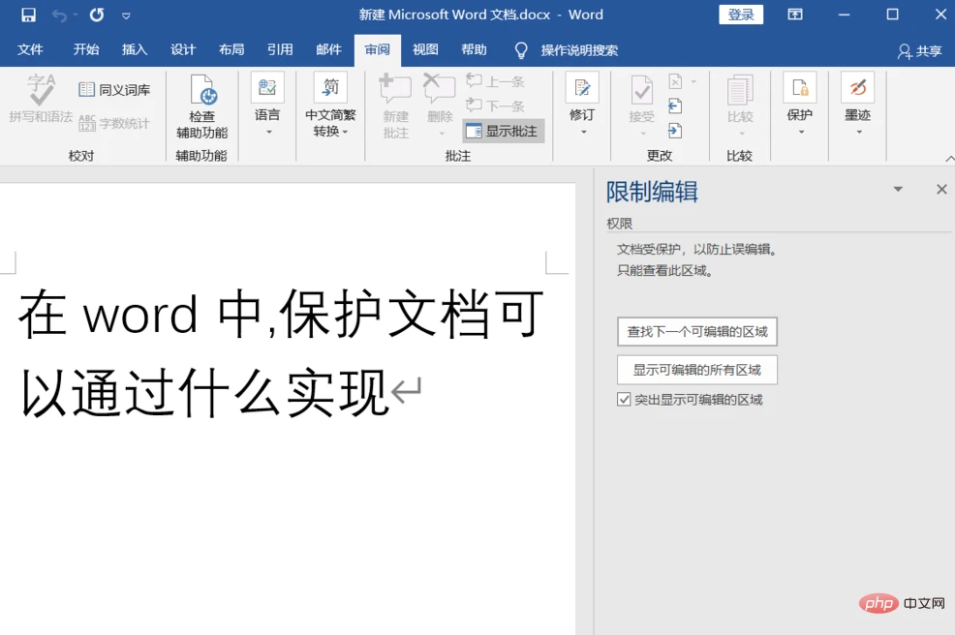The image size is (955, 635).
Task: Open the 语言 dropdown
Action: (x=267, y=105)
